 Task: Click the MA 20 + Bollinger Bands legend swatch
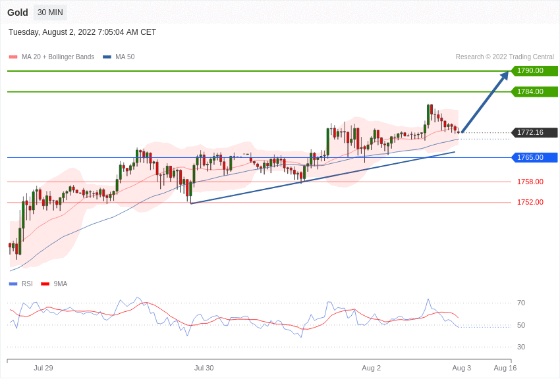click(13, 57)
